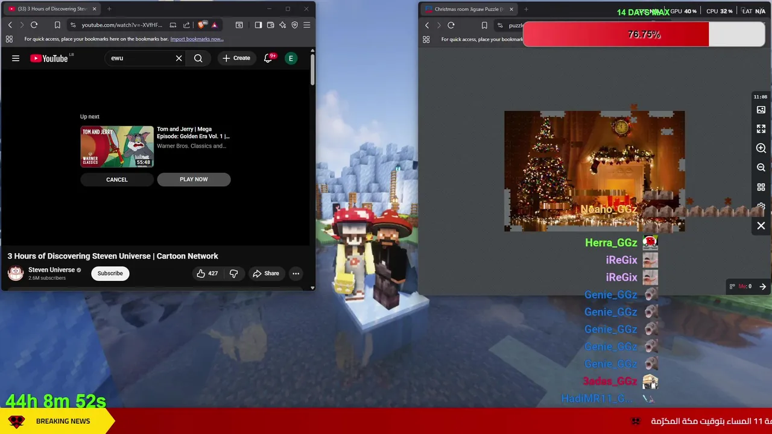
Task: Click the video title text
Action: [x=113, y=256]
